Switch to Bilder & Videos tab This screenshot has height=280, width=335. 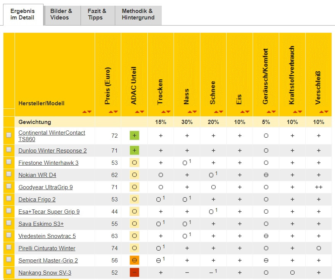click(62, 15)
